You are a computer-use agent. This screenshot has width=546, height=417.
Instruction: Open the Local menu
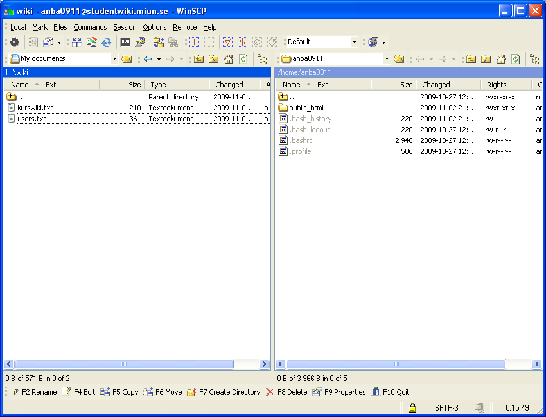pyautogui.click(x=18, y=27)
